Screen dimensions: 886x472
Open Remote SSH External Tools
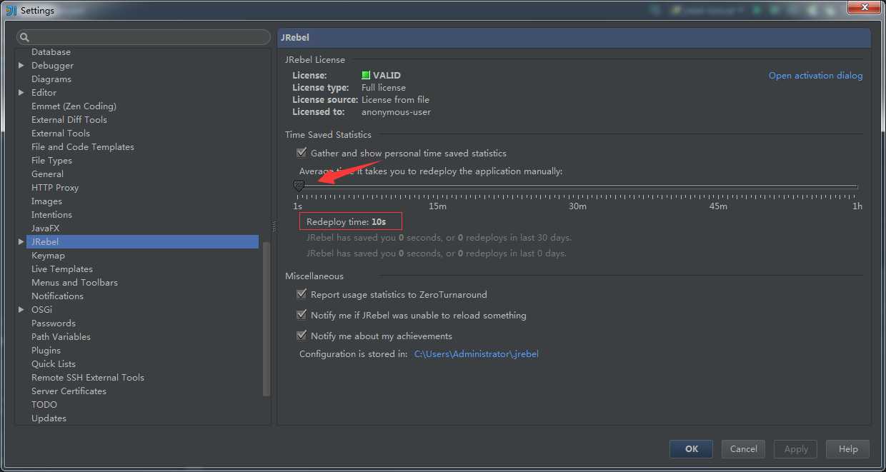[x=88, y=377]
